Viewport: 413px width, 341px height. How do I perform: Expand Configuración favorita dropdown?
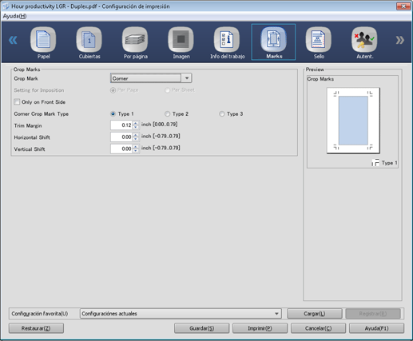[x=277, y=314]
